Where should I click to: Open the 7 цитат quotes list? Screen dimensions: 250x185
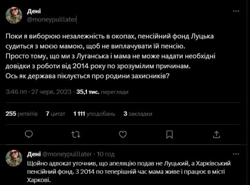56,114
